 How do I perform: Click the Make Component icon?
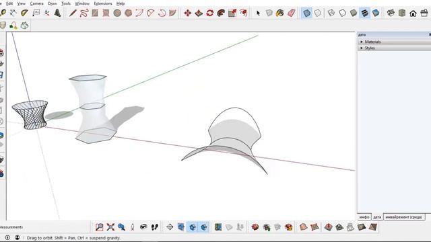[x=269, y=13]
